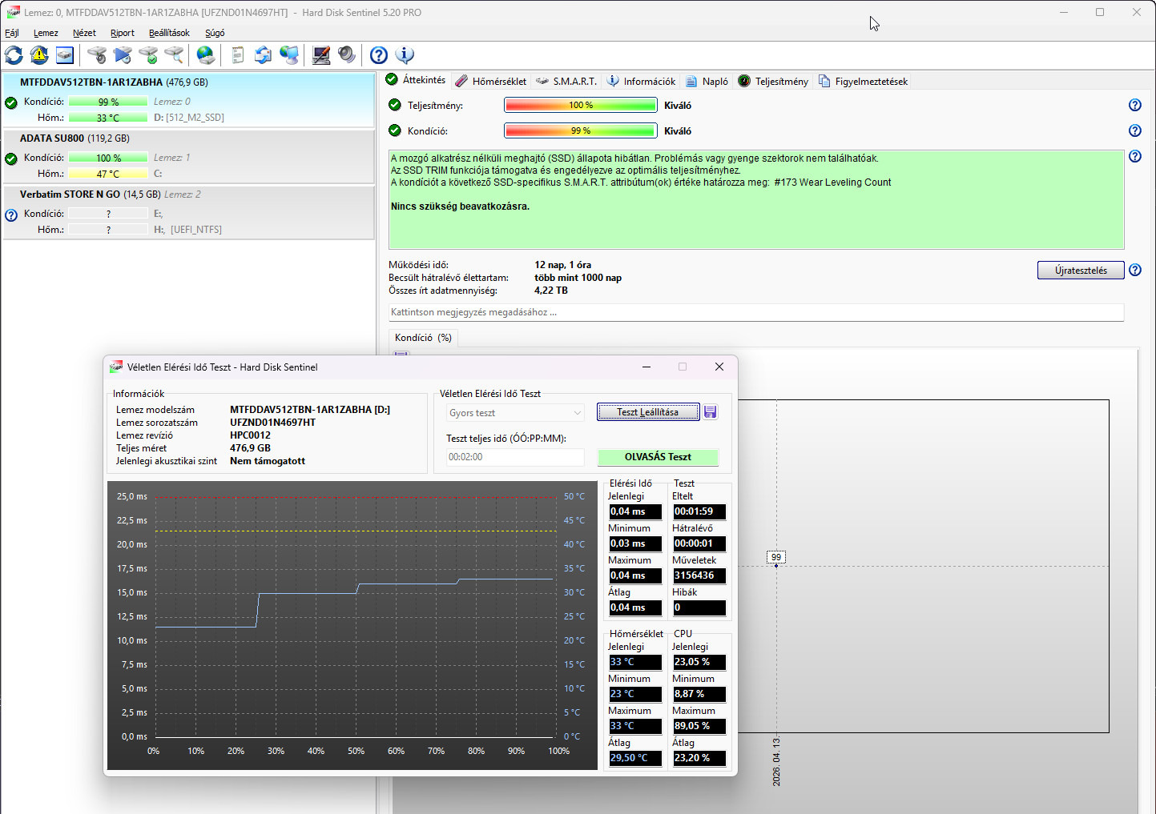
Task: Click the Teszt Leállítása button
Action: click(x=647, y=412)
